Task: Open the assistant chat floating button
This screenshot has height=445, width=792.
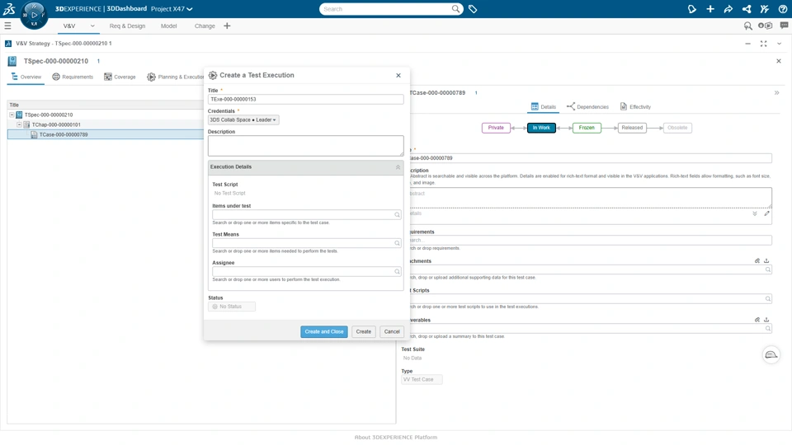Action: point(771,354)
